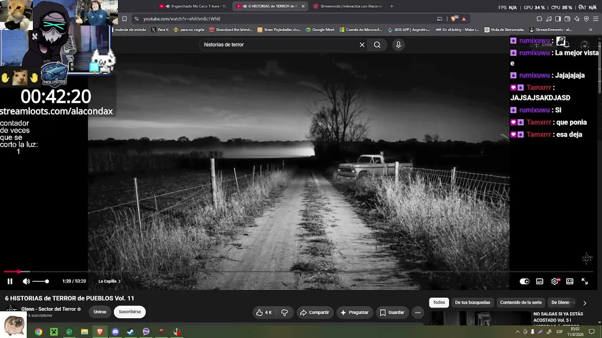Open the Download the latest bookmark

tap(231, 30)
